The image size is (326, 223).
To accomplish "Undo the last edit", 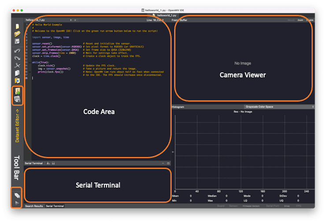I will click(x=17, y=51).
